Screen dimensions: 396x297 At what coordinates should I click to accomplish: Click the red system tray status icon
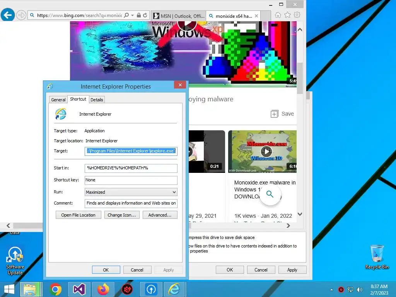click(341, 290)
